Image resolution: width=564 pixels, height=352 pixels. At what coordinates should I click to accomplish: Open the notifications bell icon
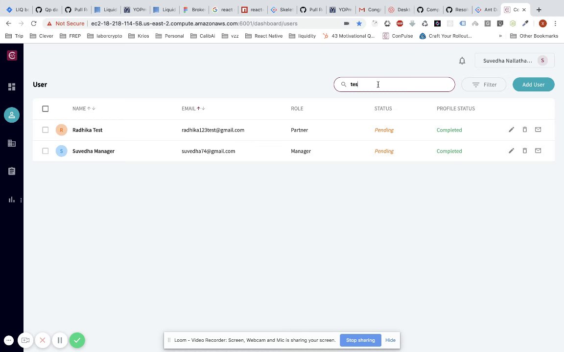point(462,61)
